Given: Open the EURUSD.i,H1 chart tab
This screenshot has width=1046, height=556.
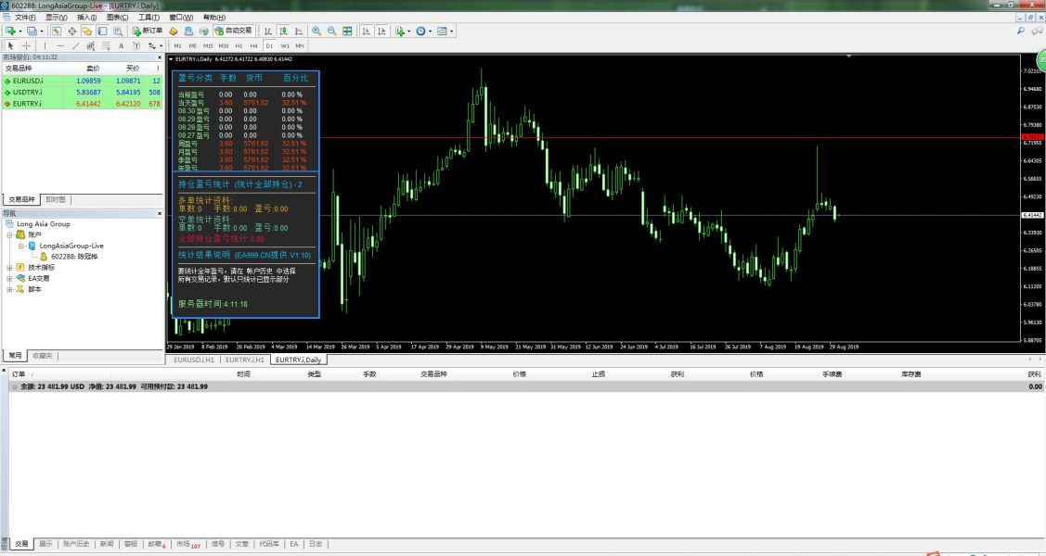Looking at the screenshot, I should coord(193,360).
